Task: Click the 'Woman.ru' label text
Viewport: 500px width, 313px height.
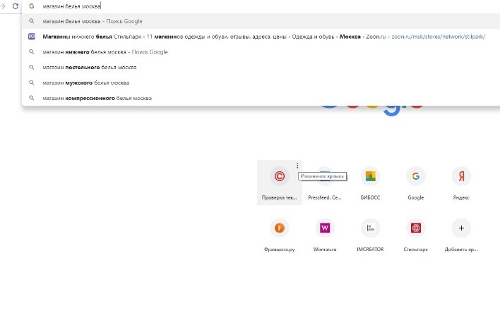Action: pyautogui.click(x=325, y=250)
